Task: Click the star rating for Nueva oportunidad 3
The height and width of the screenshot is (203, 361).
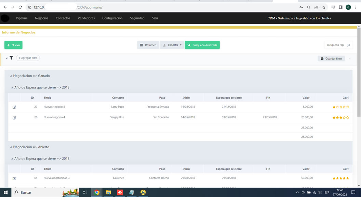Action: tap(341, 178)
